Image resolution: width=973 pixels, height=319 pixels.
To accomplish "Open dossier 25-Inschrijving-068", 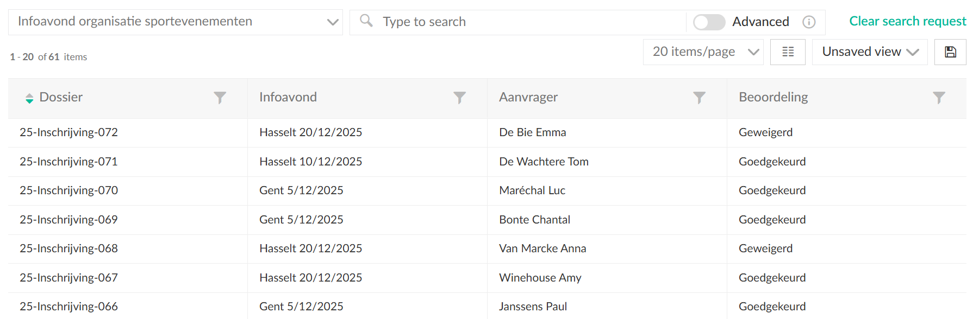I will (x=68, y=248).
